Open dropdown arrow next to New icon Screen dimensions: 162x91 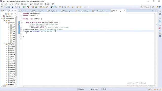(4, 7)
